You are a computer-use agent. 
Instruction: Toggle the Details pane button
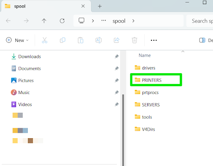(x=206, y=40)
